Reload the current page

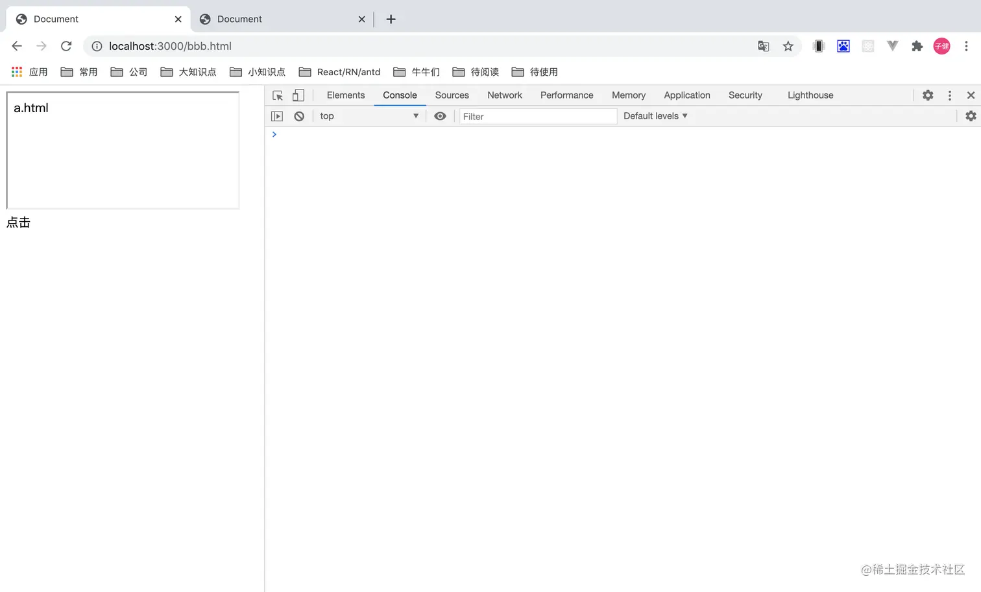pos(66,46)
